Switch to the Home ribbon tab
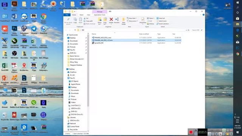Image resolution: width=242 pixels, height=136 pixels. point(74,15)
